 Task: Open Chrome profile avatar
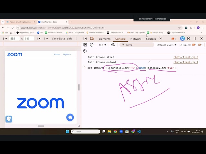pyautogui.click(x=198, y=28)
